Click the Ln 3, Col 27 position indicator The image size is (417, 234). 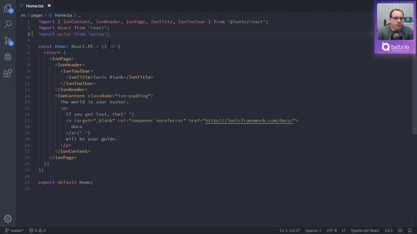289,230
